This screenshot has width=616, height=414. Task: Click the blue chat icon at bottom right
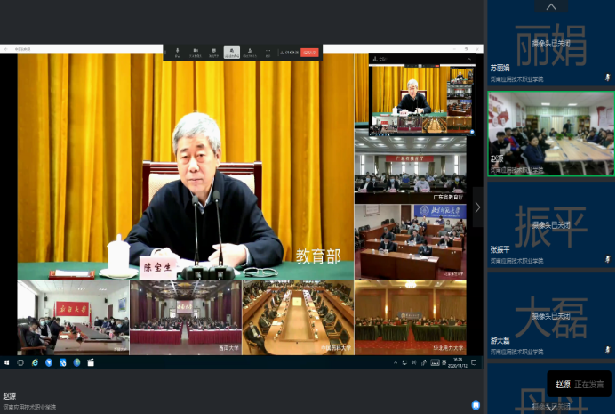point(476,404)
